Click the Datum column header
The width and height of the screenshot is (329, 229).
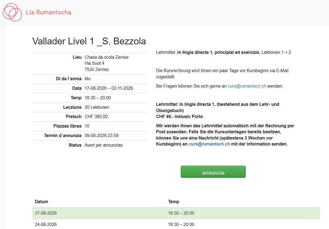pos(41,202)
